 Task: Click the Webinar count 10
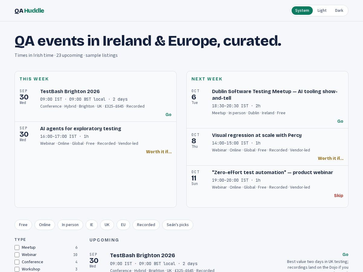(75, 255)
